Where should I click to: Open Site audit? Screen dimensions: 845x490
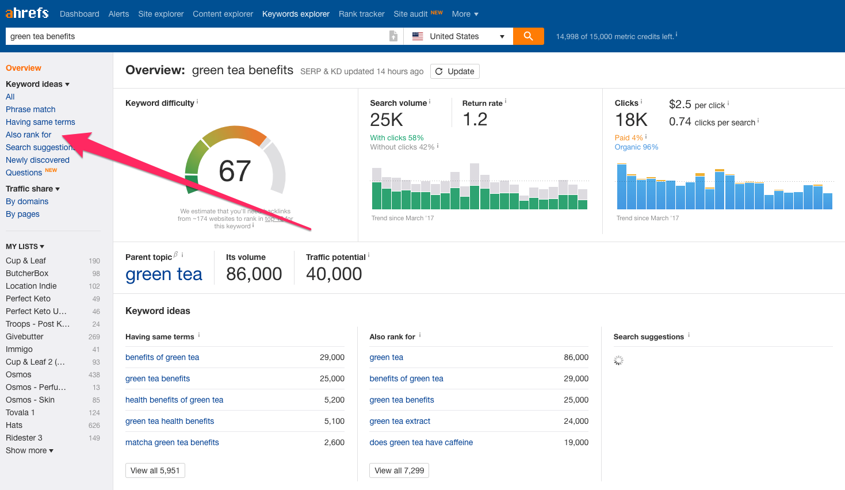point(411,14)
